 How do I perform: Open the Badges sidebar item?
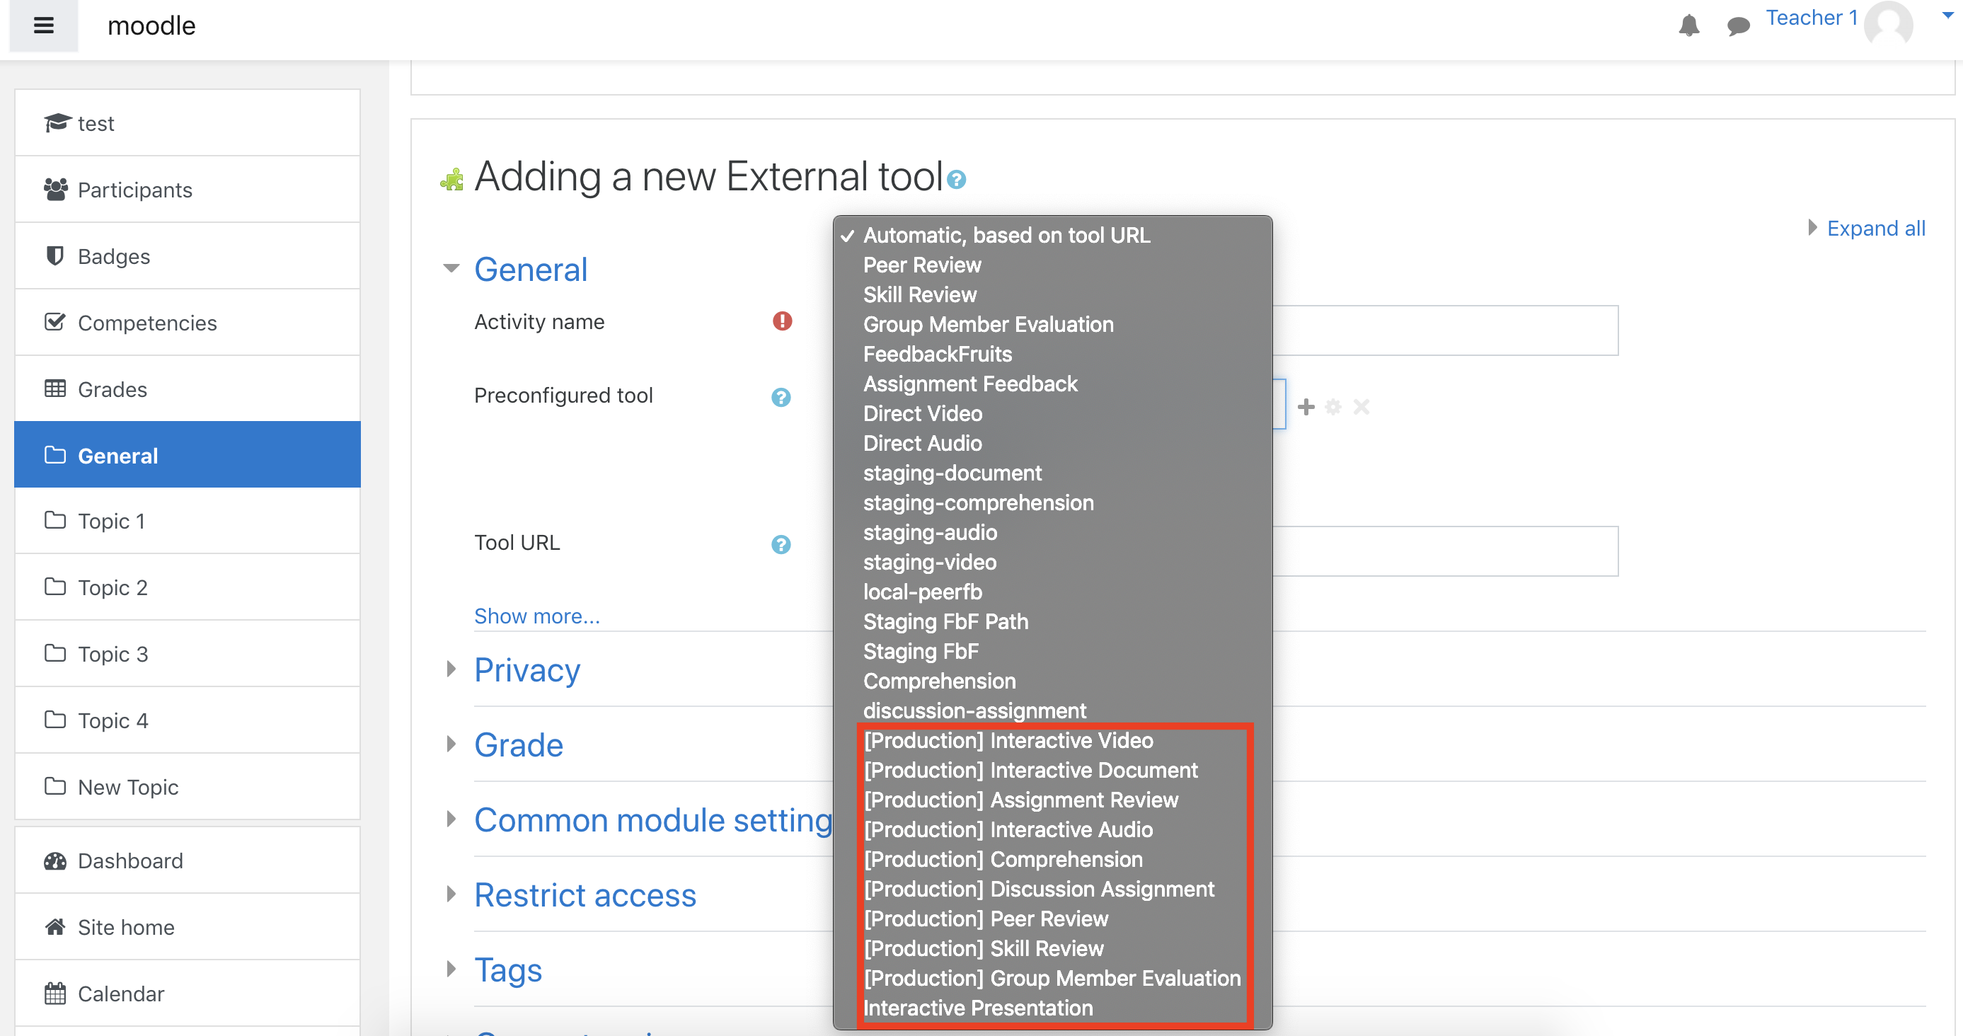[188, 256]
